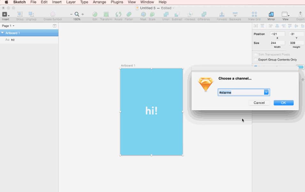Viewport: 305px width, 192px height.
Task: Toggle Trim Transparent Pixels
Action: pos(255,54)
